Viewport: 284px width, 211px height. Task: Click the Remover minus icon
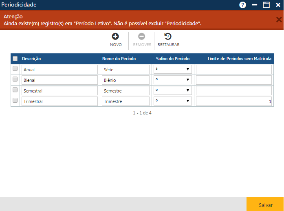click(142, 37)
